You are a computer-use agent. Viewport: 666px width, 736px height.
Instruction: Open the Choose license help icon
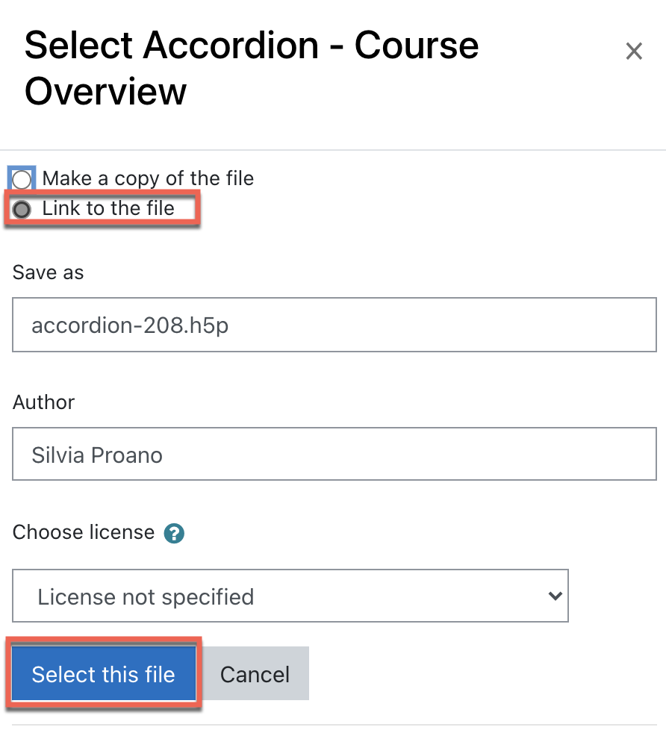pyautogui.click(x=174, y=533)
